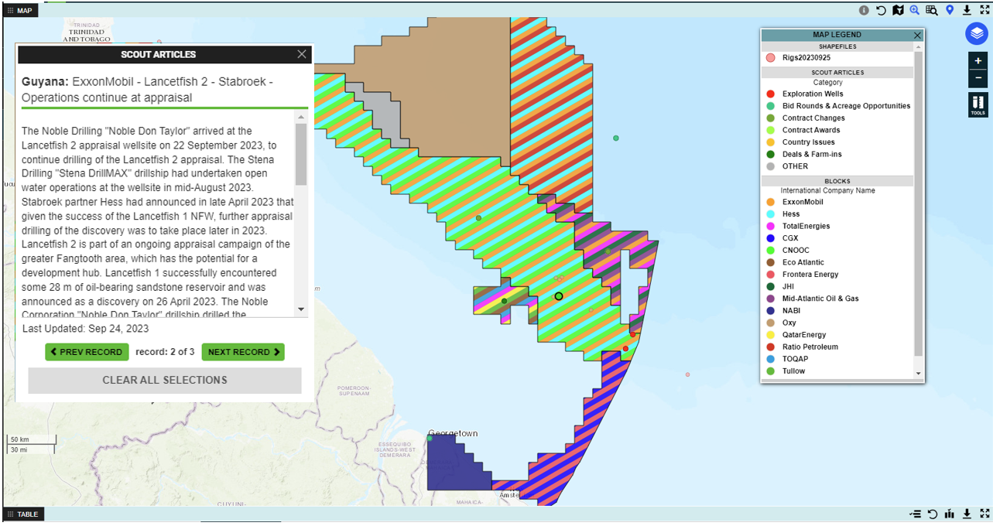Open the basemap selector icon
993x526 pixels.
(x=898, y=10)
